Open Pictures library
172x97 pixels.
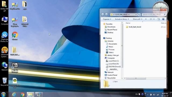pos(110,50)
